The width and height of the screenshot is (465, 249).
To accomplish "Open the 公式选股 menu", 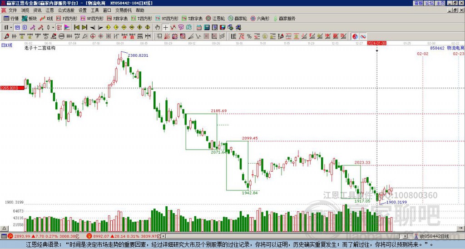I will [66, 10].
